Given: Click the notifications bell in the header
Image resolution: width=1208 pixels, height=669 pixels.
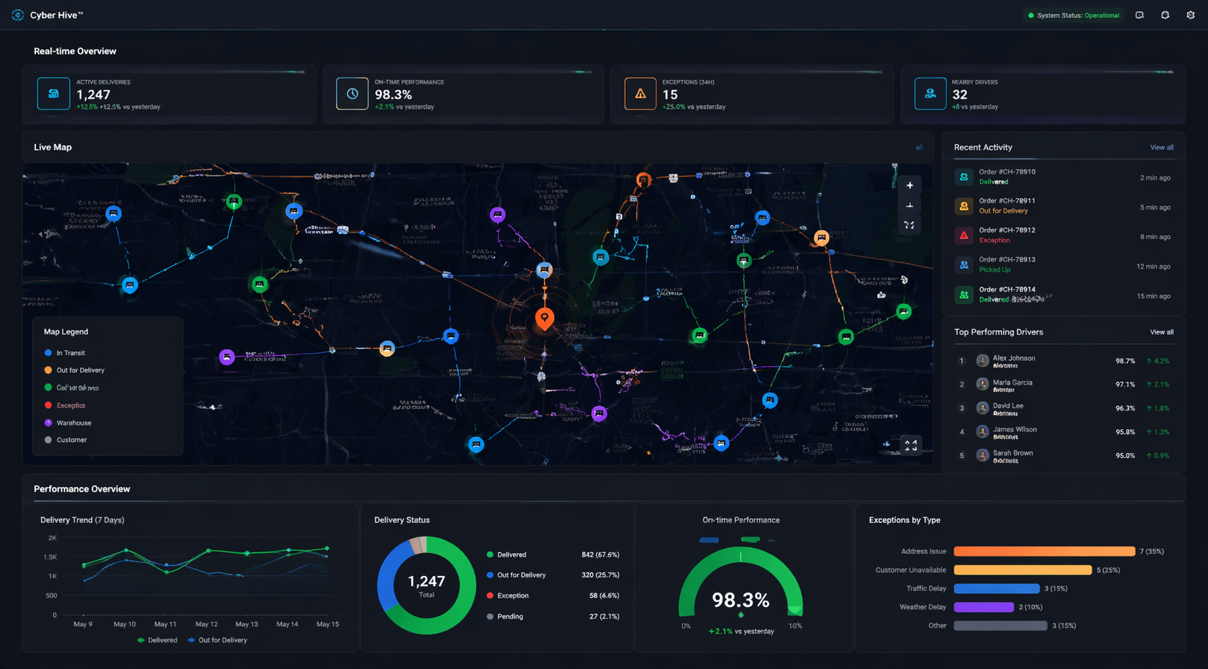Looking at the screenshot, I should (x=1165, y=15).
